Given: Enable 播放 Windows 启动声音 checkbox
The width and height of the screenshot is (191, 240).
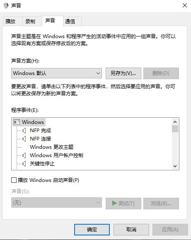Looking at the screenshot, I should tap(14, 180).
